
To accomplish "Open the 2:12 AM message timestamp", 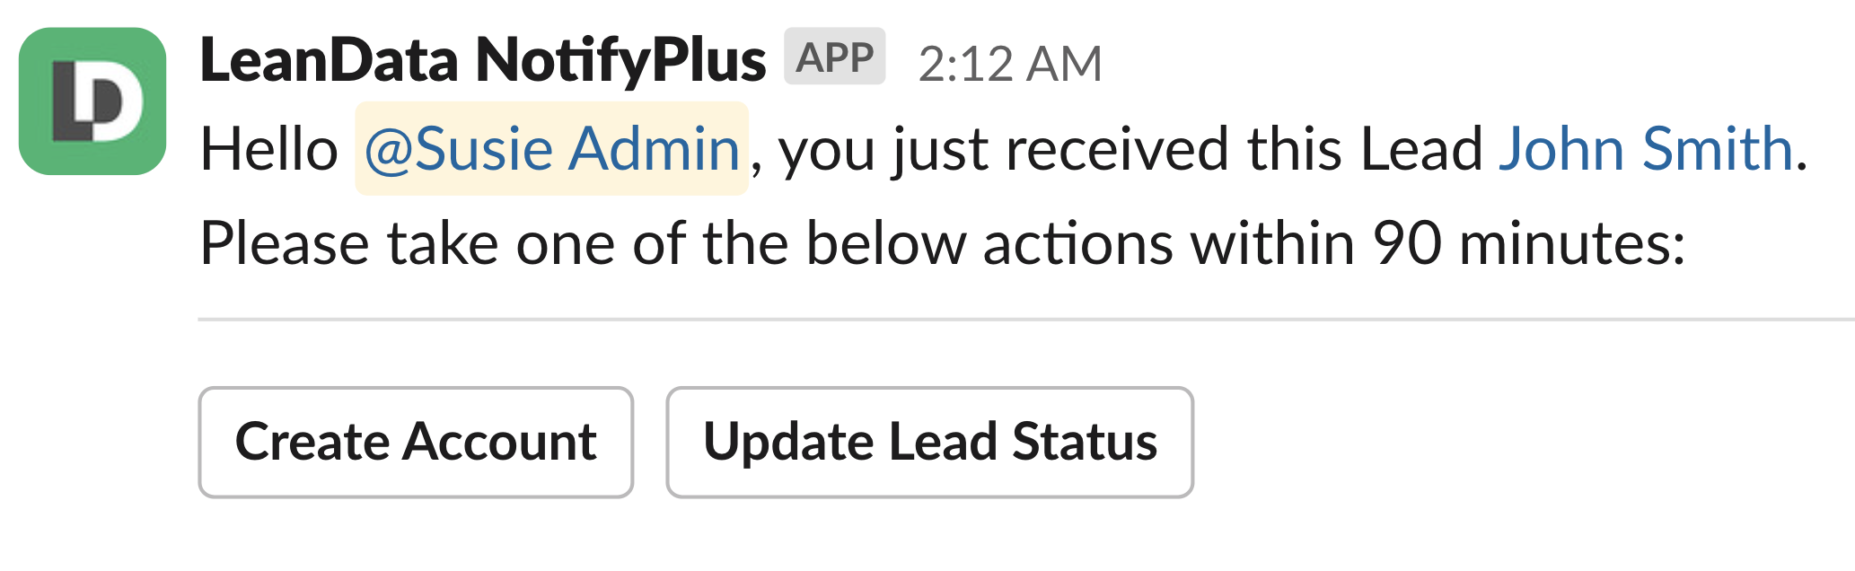I will tap(1009, 65).
